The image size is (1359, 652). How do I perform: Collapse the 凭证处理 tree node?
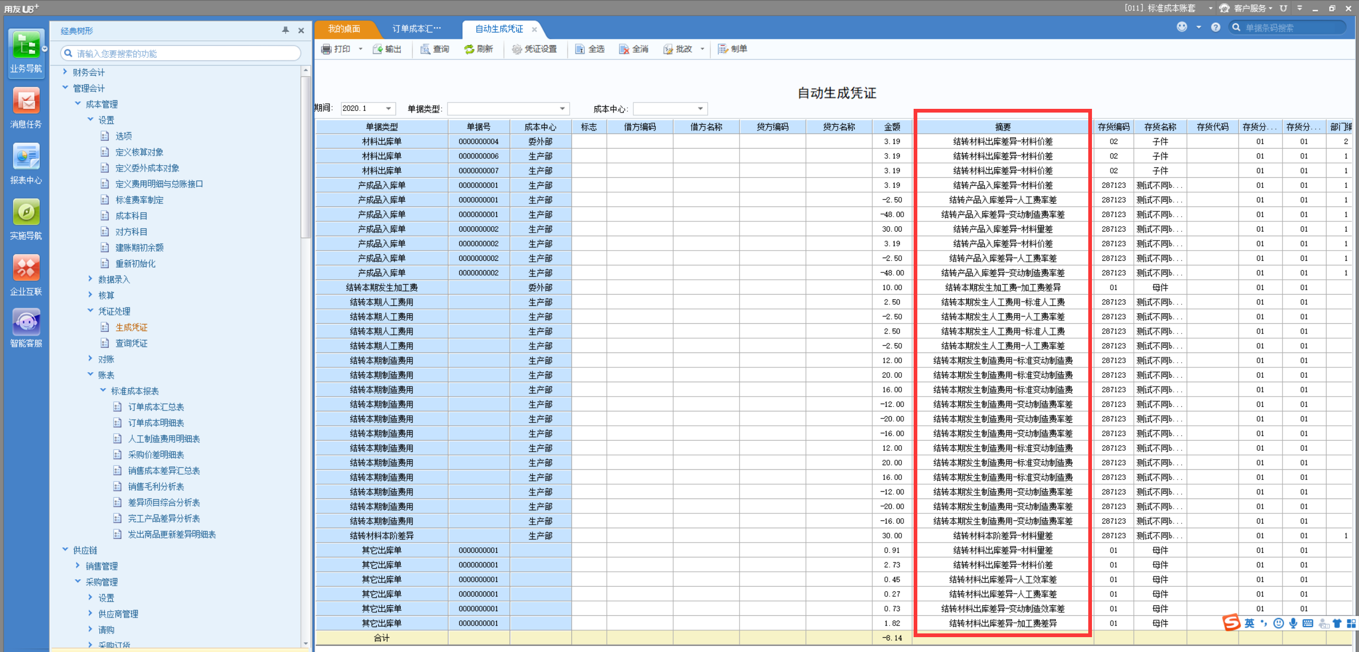coord(90,311)
